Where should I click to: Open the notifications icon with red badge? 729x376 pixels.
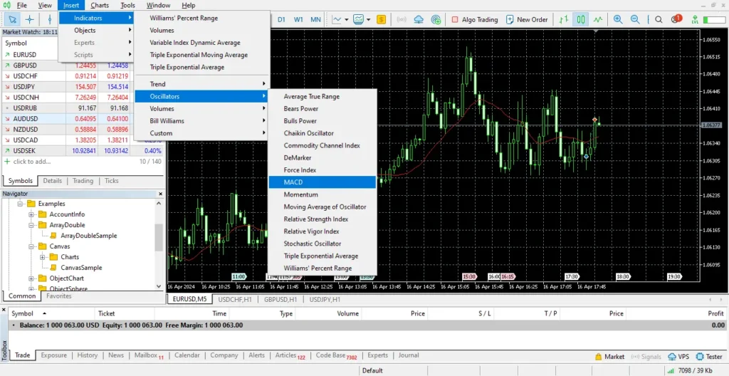[x=676, y=19]
